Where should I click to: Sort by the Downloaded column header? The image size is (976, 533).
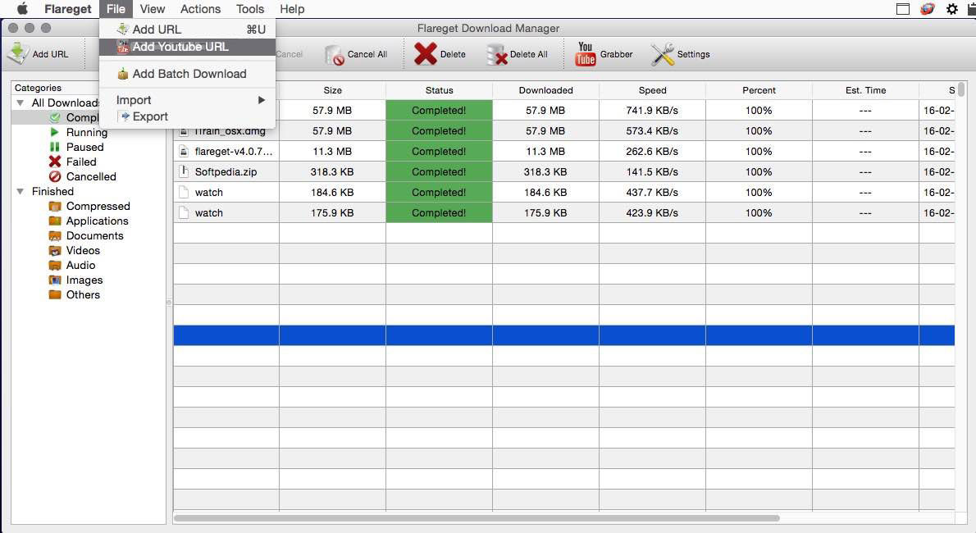pos(546,90)
